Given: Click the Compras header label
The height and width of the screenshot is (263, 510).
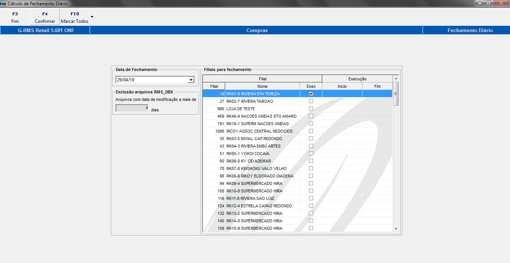Looking at the screenshot, I should pos(257,30).
